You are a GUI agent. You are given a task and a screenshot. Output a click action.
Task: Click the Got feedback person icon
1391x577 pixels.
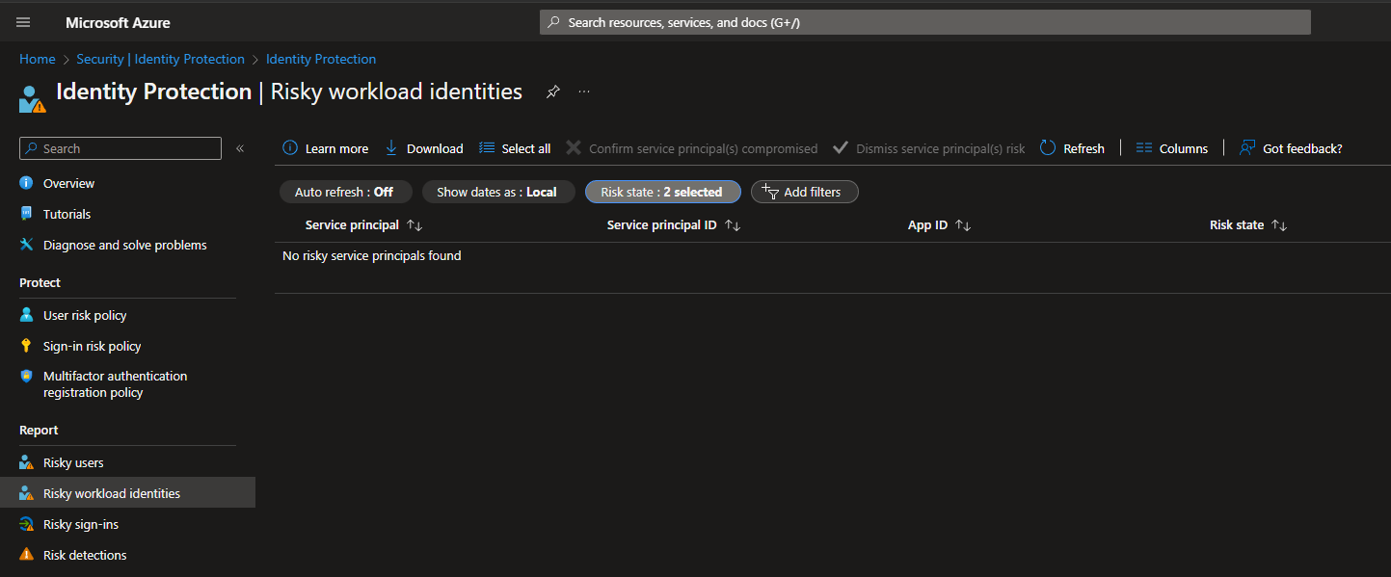(x=1247, y=148)
